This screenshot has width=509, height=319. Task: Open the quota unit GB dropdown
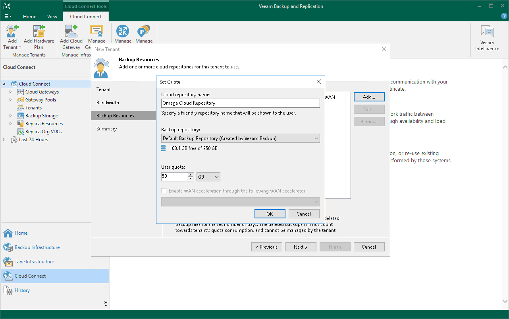point(208,176)
